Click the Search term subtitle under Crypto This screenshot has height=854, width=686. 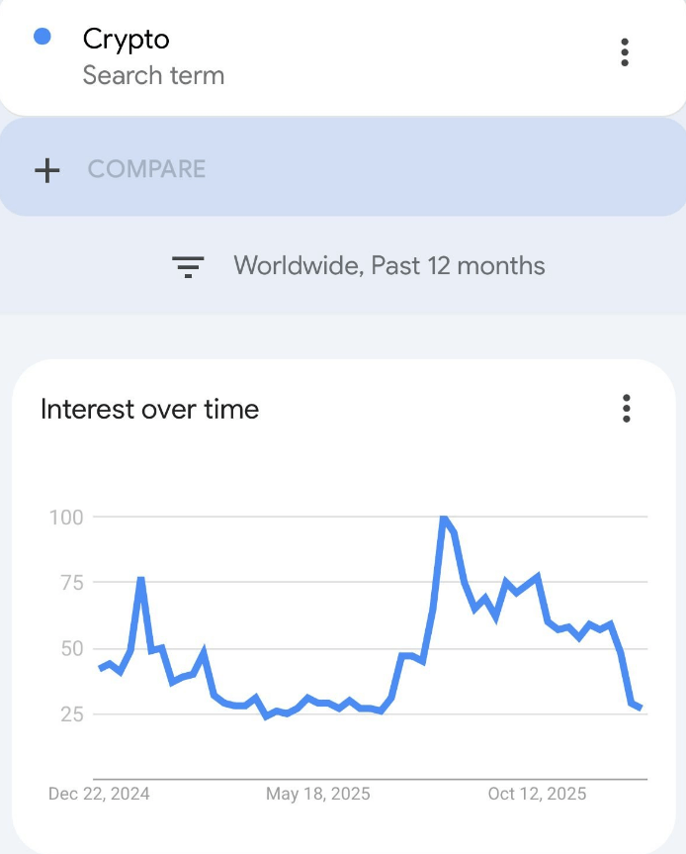point(154,75)
